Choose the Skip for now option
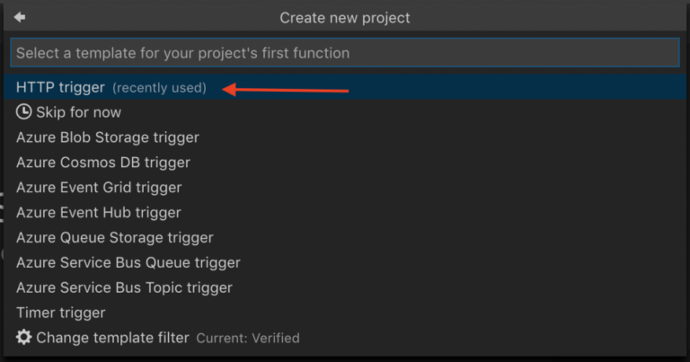The image size is (690, 362). (78, 112)
